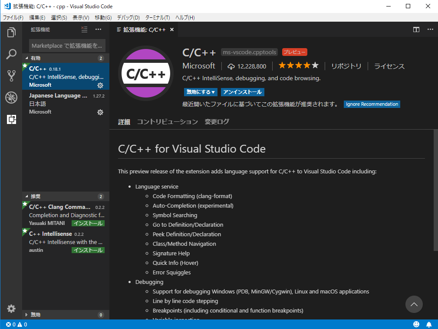Open the Manage gear in activity bar
This screenshot has height=329, width=438.
(11, 309)
